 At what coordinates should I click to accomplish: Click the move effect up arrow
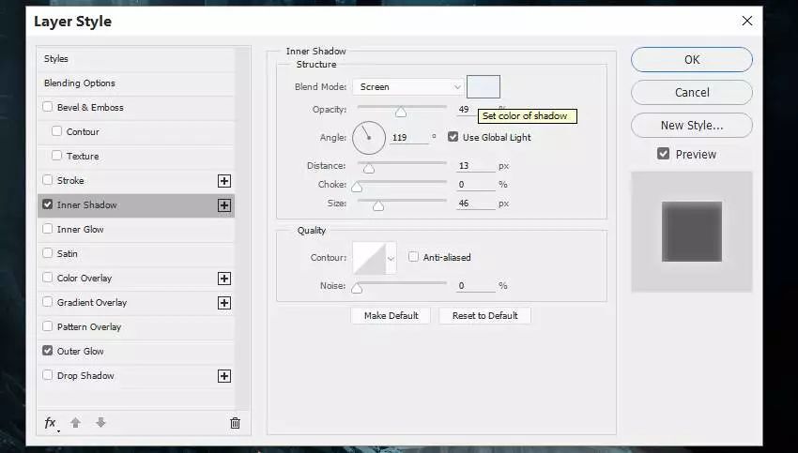click(x=76, y=423)
